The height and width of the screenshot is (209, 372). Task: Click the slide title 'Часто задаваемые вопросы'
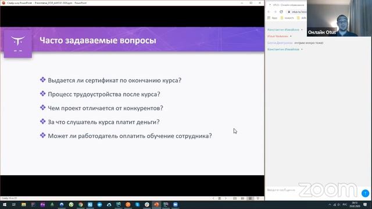(x=98, y=40)
